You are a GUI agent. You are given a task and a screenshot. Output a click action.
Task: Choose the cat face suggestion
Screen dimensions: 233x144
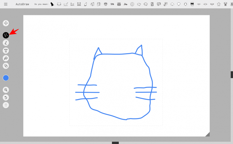click(59, 4)
